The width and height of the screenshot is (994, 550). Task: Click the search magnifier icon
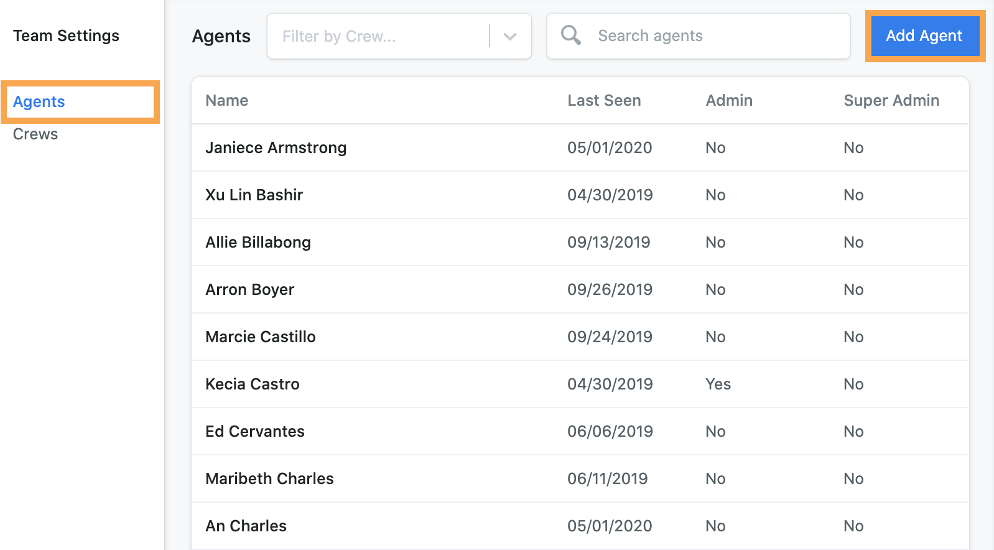click(x=570, y=35)
